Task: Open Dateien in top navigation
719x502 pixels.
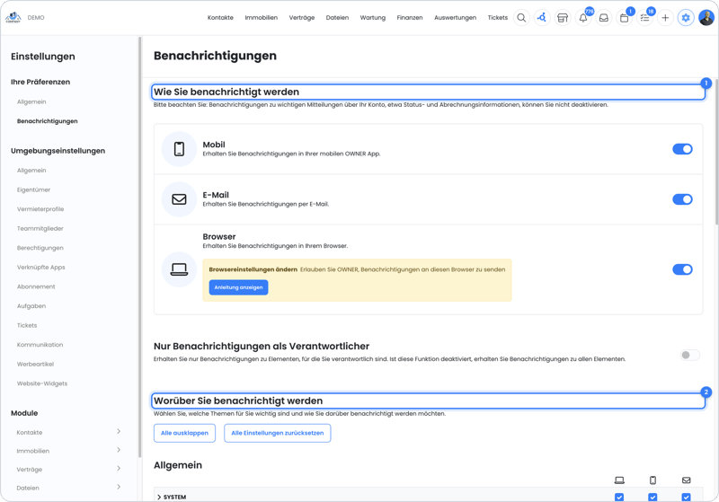Action: coord(337,18)
